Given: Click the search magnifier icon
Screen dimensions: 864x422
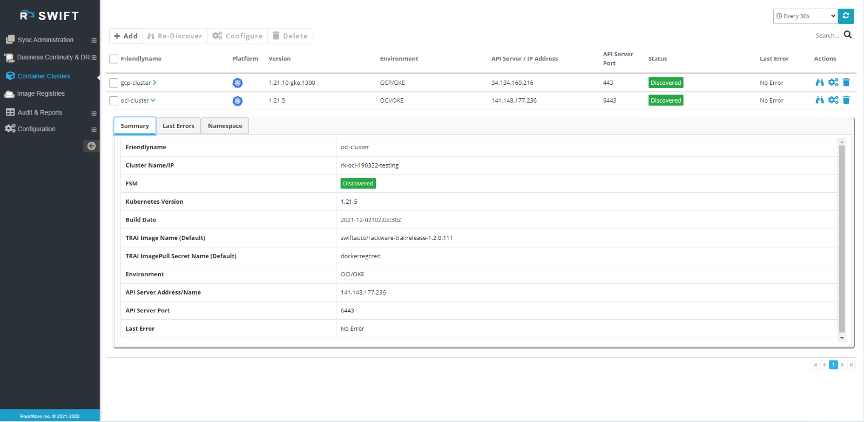Looking at the screenshot, I should coord(848,35).
